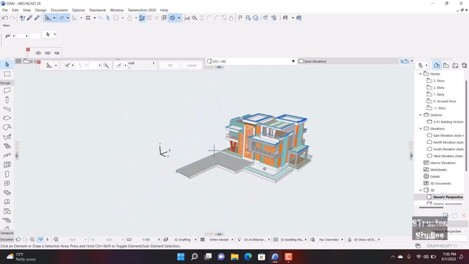Toggle the grid snap icon in the toolbar
469x264 pixels.
88,18
